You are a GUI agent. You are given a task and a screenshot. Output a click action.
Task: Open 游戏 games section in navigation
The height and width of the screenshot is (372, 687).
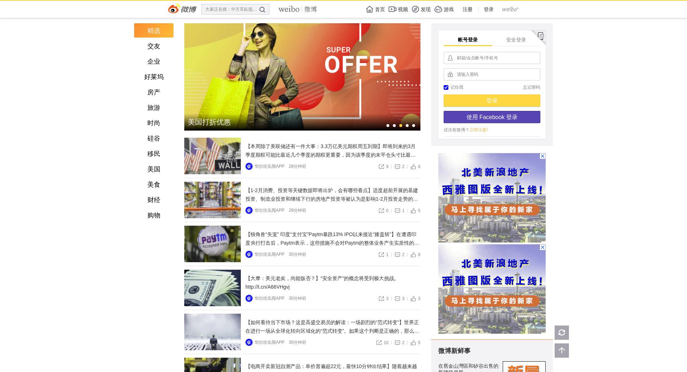(x=444, y=9)
